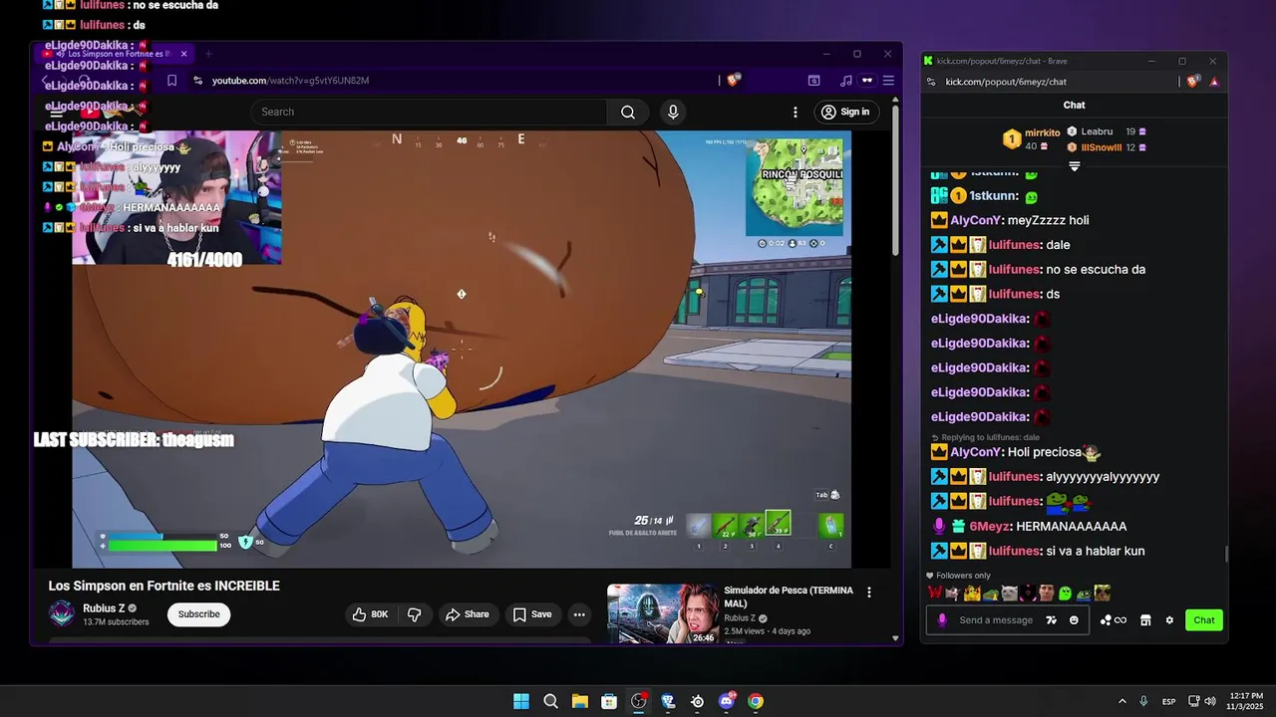Viewport: 1276px width, 717px height.
Task: Click lulifunes in 'si va a hablar kun'
Action: pos(1015,551)
